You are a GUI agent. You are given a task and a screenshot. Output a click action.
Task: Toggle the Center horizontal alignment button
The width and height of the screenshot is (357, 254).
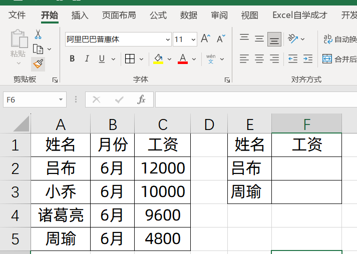(259, 59)
